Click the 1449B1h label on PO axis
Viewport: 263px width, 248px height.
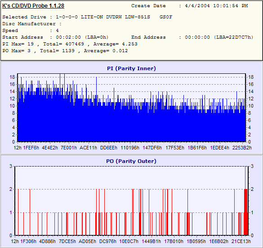(152, 241)
